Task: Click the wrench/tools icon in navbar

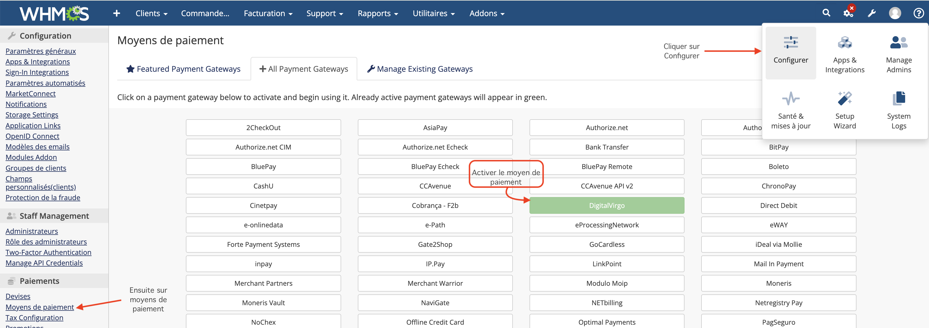Action: point(871,13)
